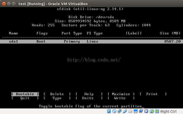The width and height of the screenshot is (183, 114).
Task: Select the Units menu option
Action: (89, 98)
